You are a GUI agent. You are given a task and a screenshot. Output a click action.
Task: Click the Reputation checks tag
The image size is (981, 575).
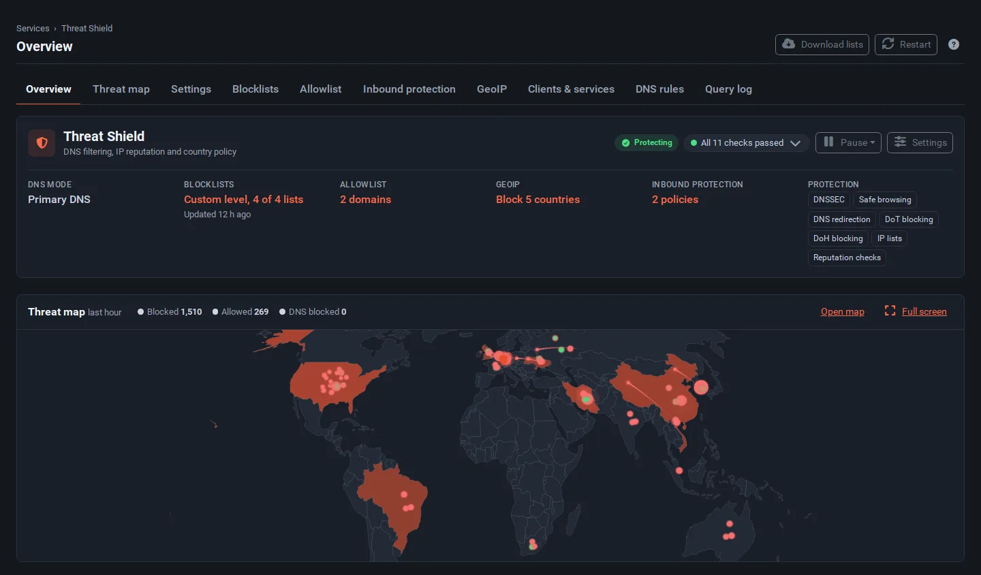coord(847,258)
